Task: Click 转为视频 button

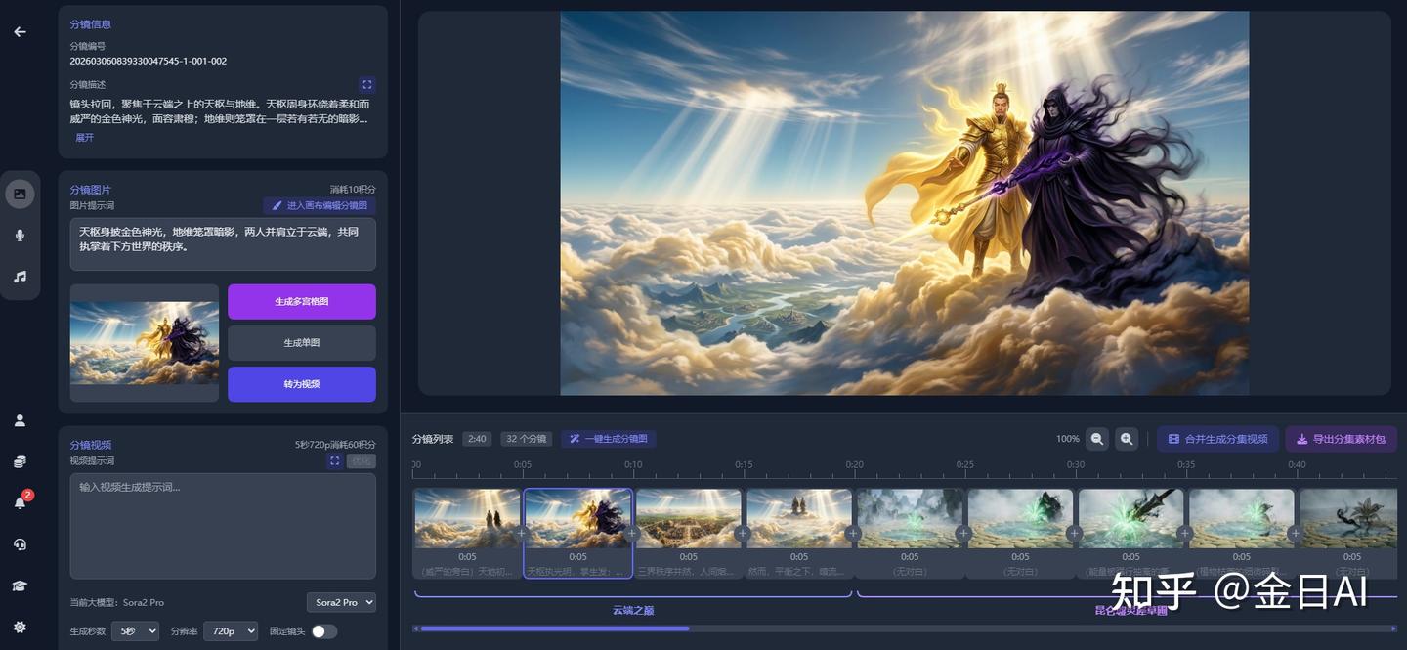Action: (x=302, y=384)
